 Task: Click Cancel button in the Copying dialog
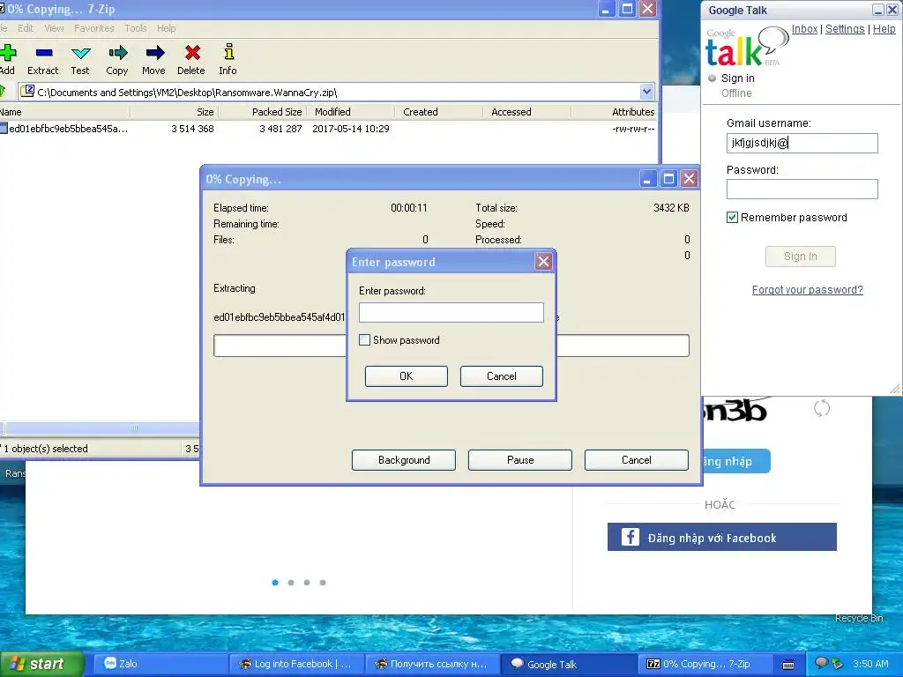[637, 460]
